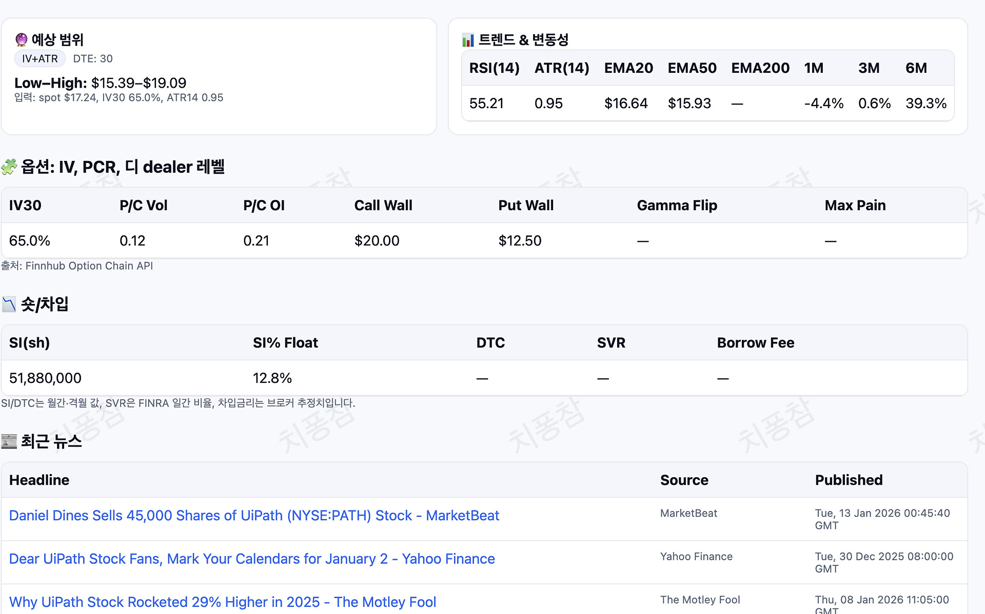Click the 6M return value 39.3%
This screenshot has width=985, height=614.
[x=925, y=103]
